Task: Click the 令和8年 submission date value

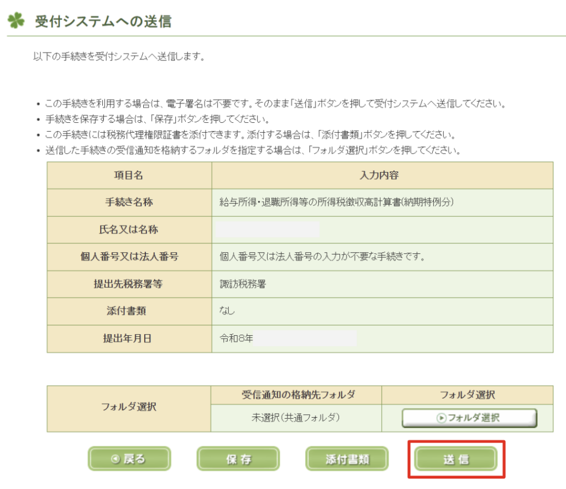Action: coord(237,339)
